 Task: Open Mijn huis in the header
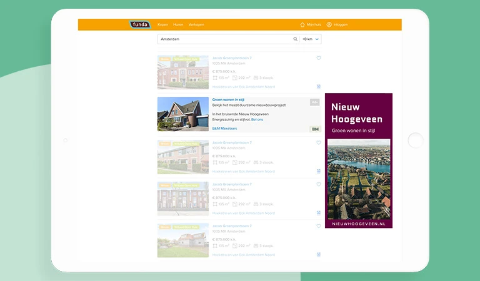pyautogui.click(x=311, y=24)
